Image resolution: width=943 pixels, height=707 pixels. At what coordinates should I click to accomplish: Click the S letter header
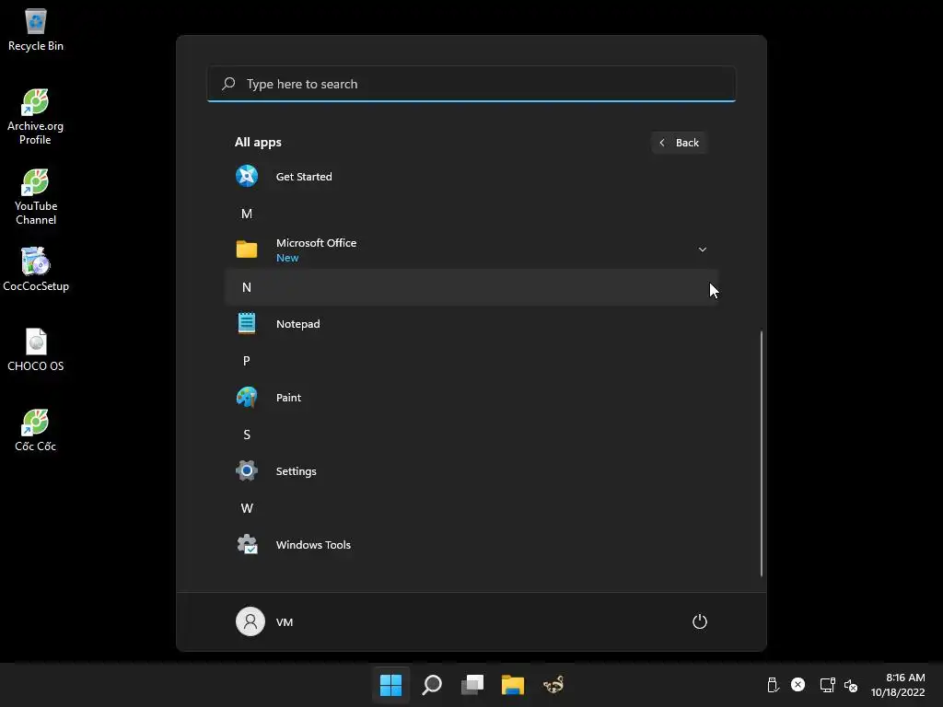(x=247, y=435)
